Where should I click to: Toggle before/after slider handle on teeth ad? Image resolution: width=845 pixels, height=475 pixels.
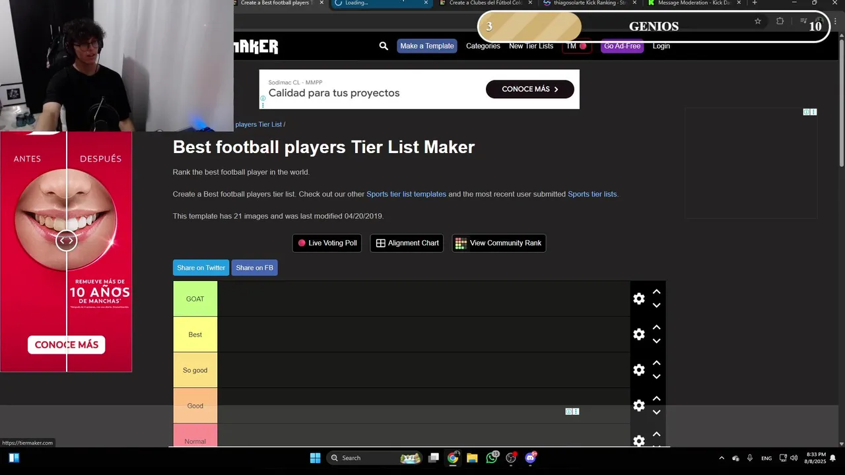(66, 241)
